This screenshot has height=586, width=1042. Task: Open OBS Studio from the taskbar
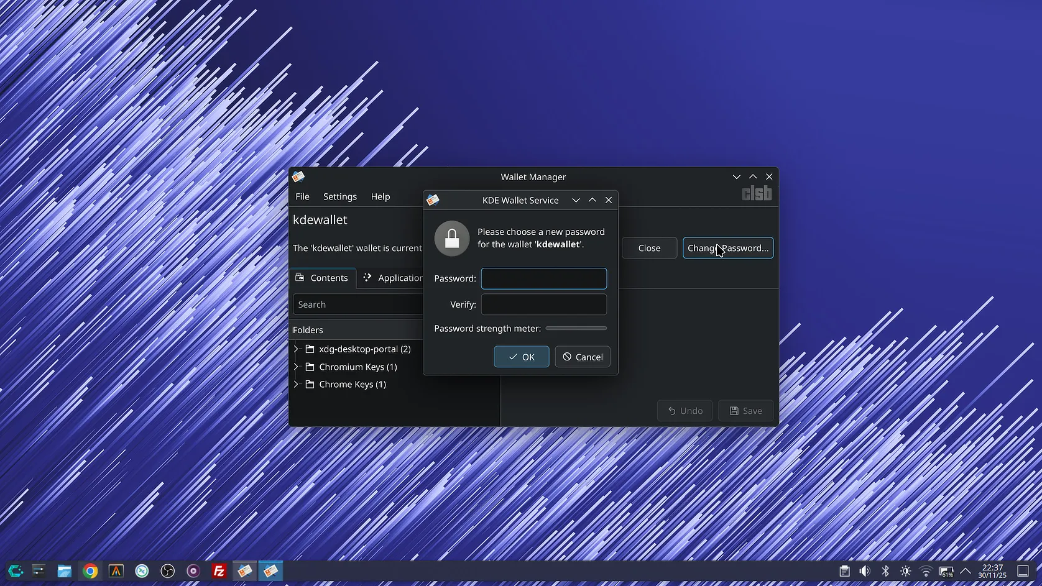[x=168, y=571]
